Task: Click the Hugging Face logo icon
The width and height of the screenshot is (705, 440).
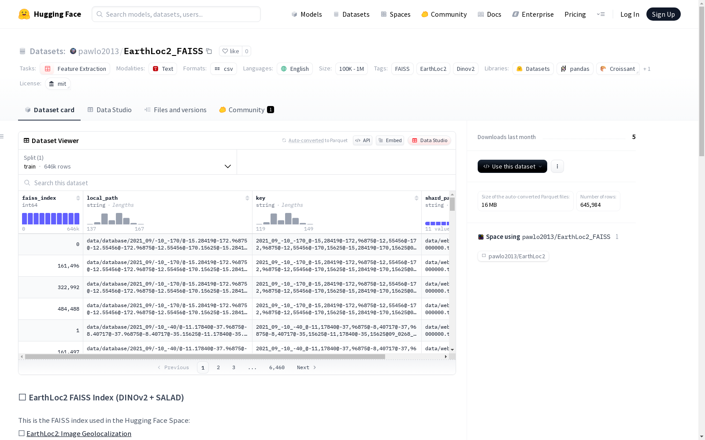Action: tap(24, 14)
